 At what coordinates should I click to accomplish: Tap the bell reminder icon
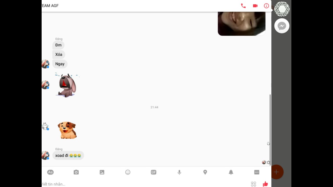click(231, 172)
